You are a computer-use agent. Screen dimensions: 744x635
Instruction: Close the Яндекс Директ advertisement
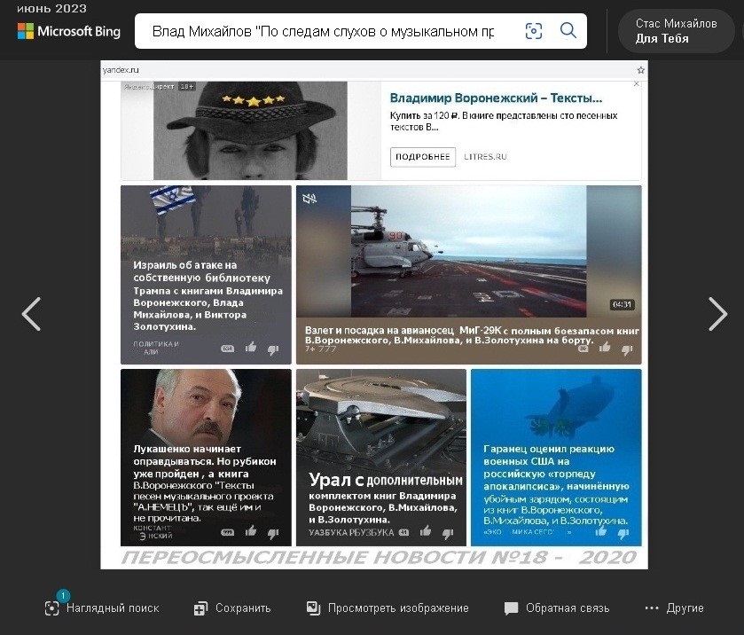pos(637,84)
